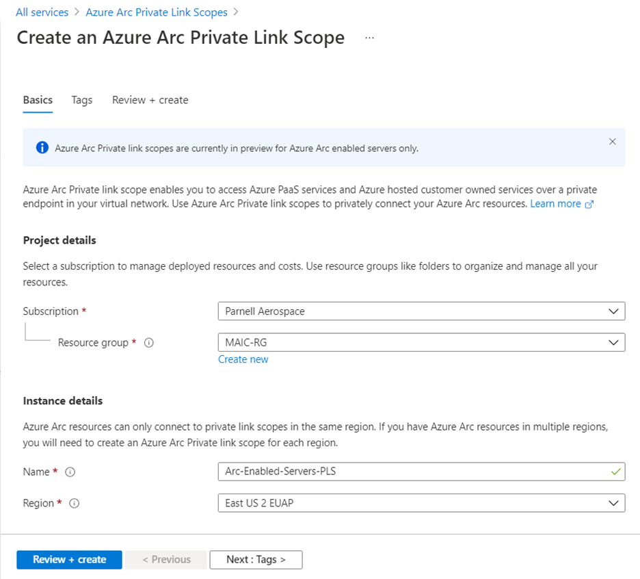The width and height of the screenshot is (640, 579).
Task: Click info icon beside Region label
Action: tap(75, 504)
